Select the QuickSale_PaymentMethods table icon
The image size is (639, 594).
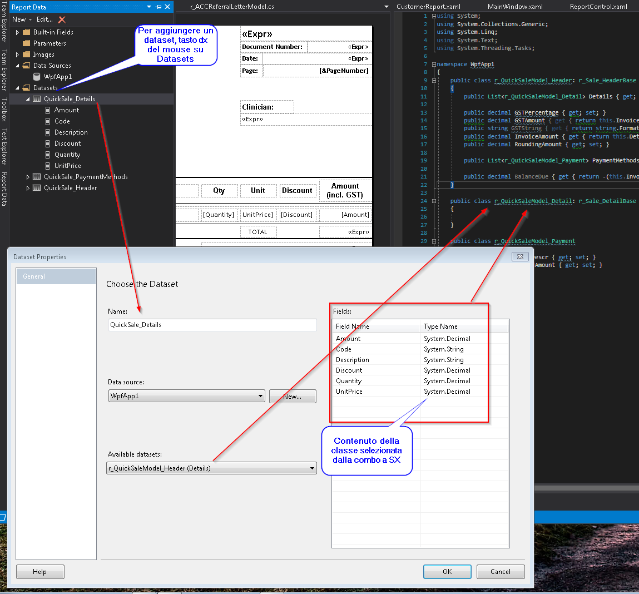pos(36,176)
